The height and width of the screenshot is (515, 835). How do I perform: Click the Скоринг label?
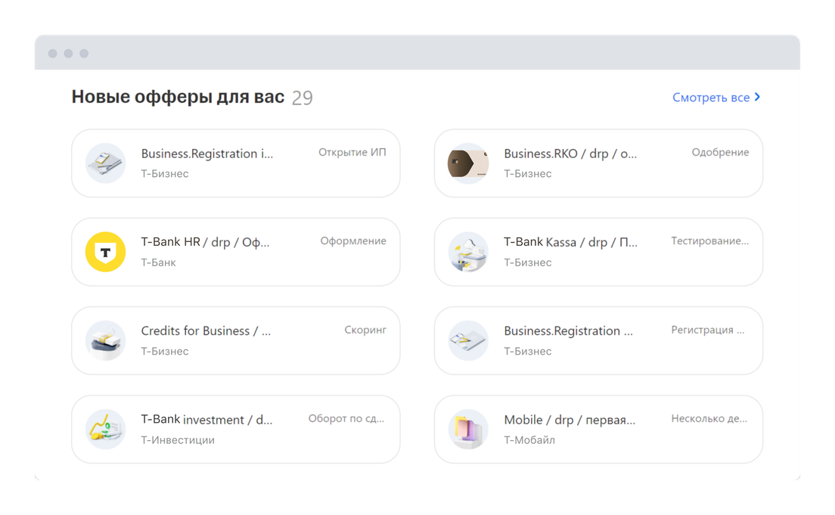point(365,330)
